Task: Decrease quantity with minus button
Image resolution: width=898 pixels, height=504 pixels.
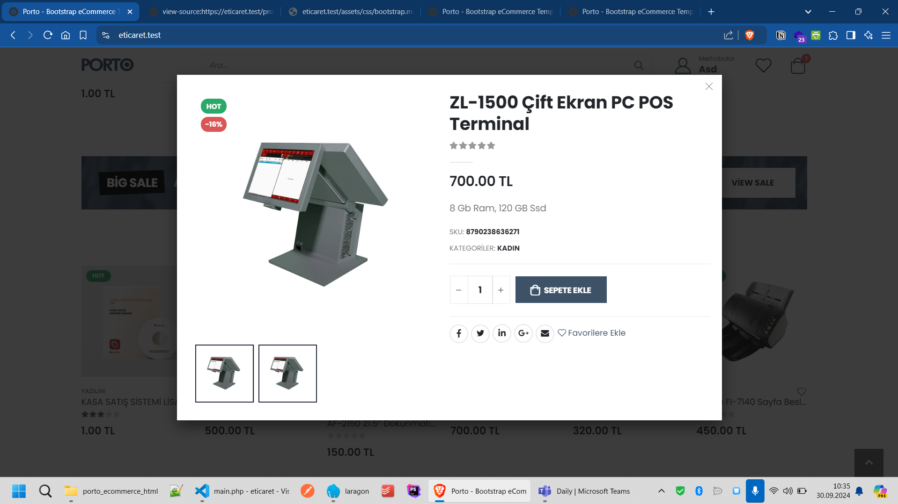Action: coord(459,290)
